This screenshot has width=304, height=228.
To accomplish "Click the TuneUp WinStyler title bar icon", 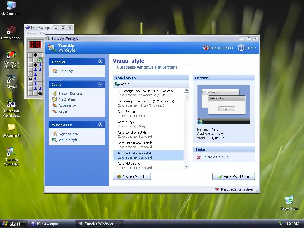I will click(x=48, y=38).
